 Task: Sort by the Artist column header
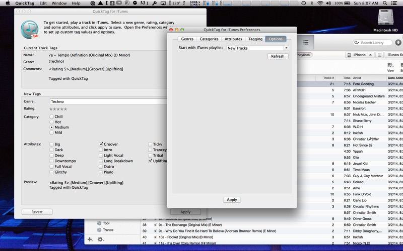click(369, 78)
